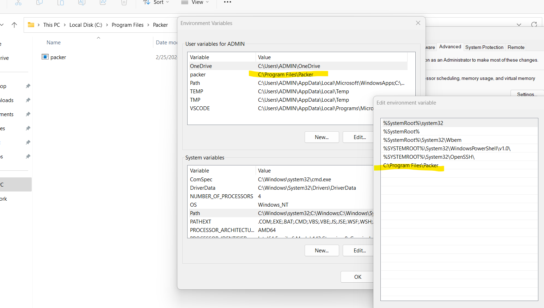Click the pin icon beside Downloads in sidebar

click(28, 100)
